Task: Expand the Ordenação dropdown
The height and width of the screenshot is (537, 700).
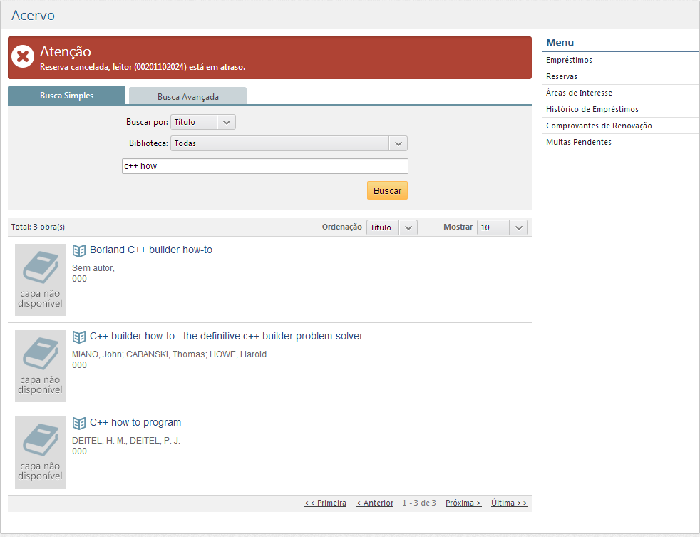Action: 391,227
